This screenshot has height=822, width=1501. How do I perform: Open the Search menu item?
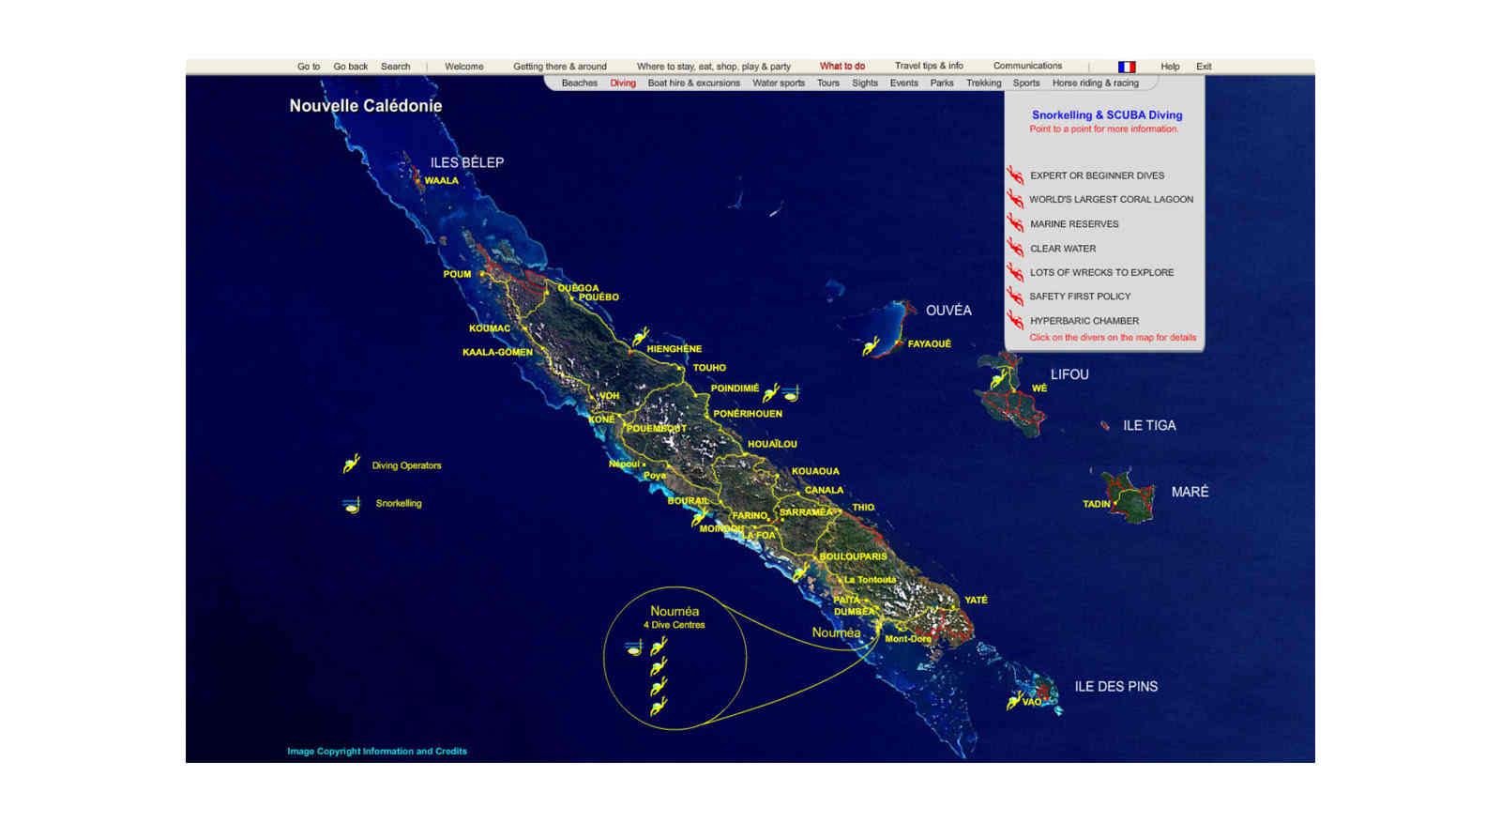tap(396, 67)
